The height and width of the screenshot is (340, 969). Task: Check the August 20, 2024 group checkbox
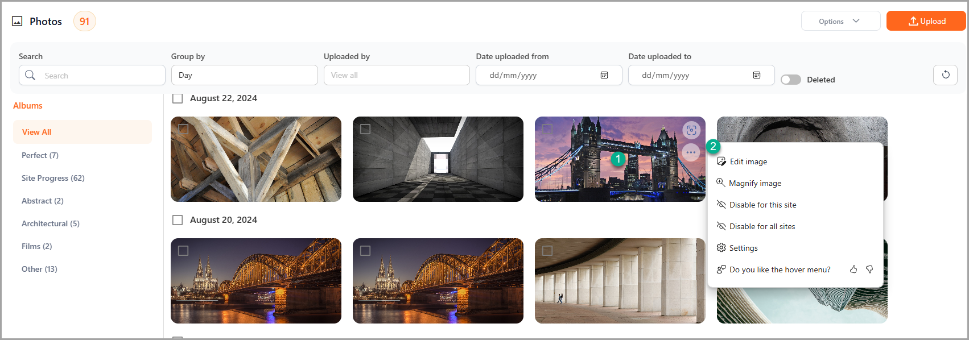click(178, 220)
